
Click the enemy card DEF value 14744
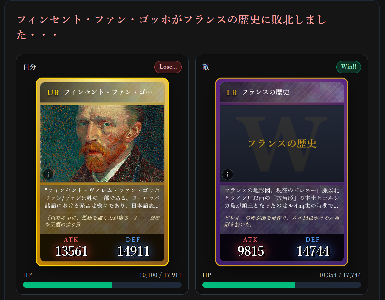pyautogui.click(x=313, y=251)
